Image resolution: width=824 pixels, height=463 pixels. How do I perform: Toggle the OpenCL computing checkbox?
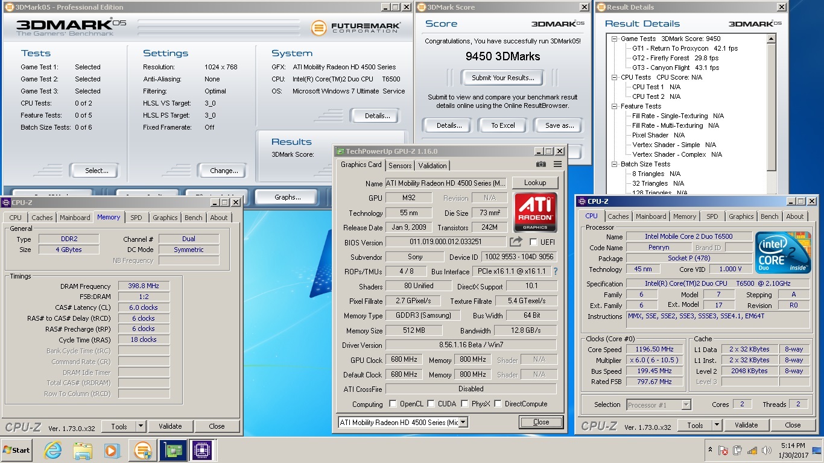[393, 404]
